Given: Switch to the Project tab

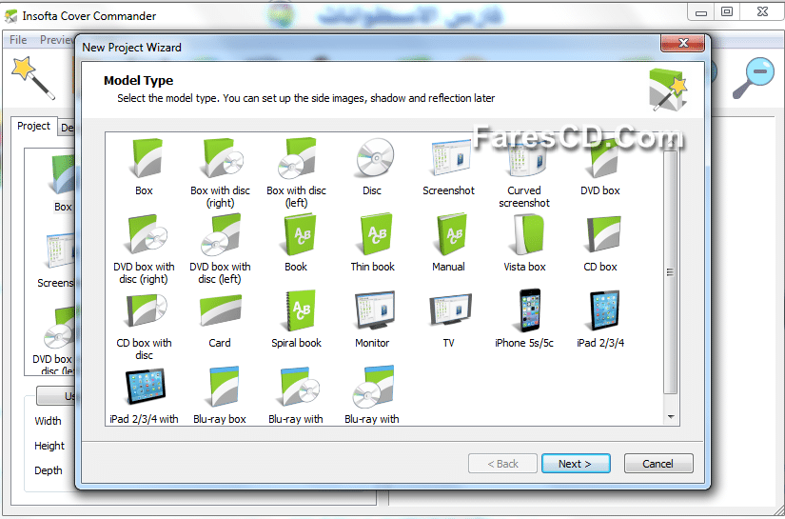Looking at the screenshot, I should [x=34, y=126].
